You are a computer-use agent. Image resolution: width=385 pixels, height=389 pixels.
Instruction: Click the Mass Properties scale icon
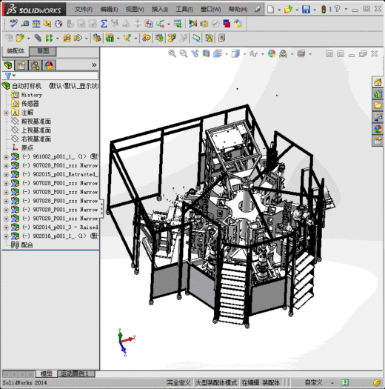point(36,24)
